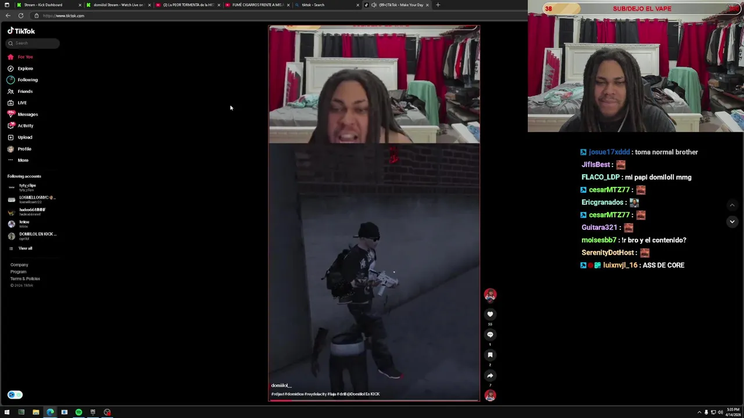Reload the page
Viewport: 744px width, 418px height.
[x=21, y=16]
